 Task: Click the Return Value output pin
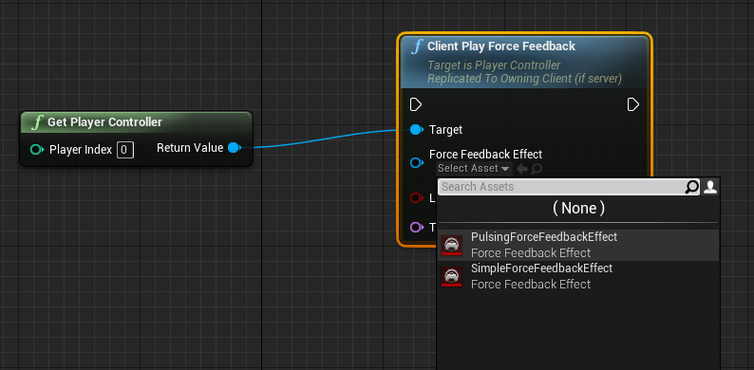tap(235, 147)
